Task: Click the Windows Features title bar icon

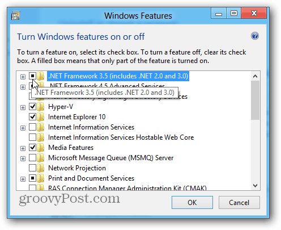Action: point(15,16)
